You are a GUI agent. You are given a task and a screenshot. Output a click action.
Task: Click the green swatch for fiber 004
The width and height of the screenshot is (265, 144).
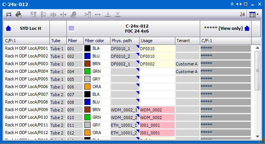pyautogui.click(x=87, y=71)
